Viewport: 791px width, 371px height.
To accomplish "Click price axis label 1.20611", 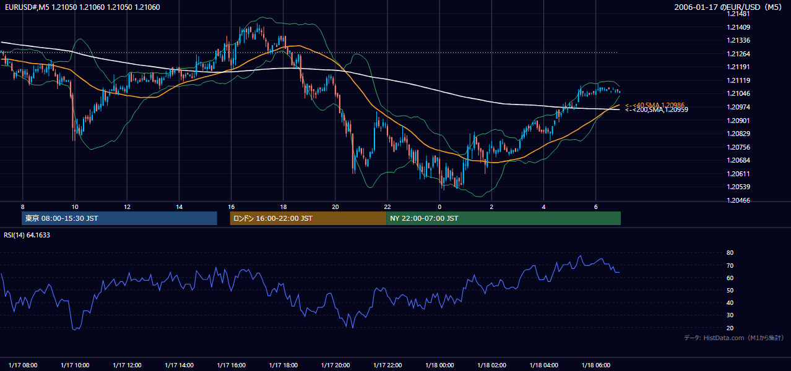I will point(739,174).
